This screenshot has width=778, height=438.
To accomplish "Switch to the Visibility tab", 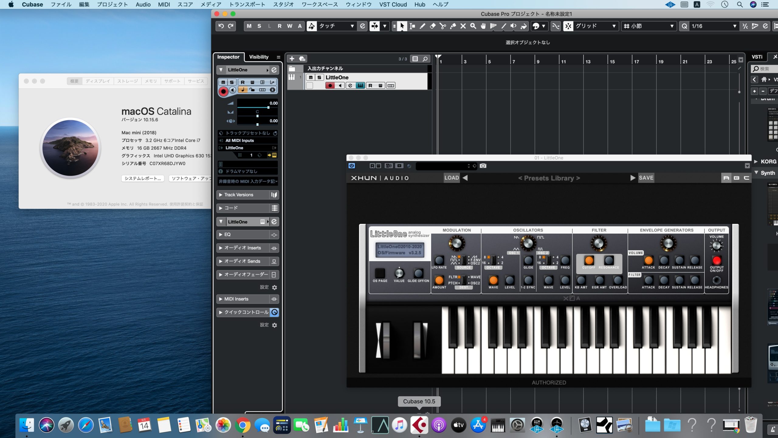I will coord(259,57).
